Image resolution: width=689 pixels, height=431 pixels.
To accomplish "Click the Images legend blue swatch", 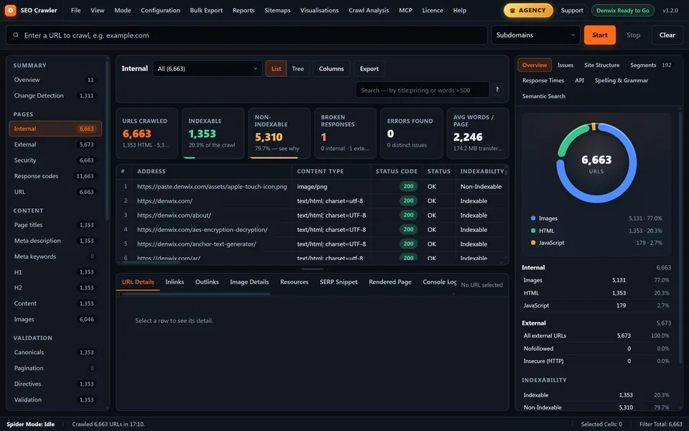I will point(533,218).
